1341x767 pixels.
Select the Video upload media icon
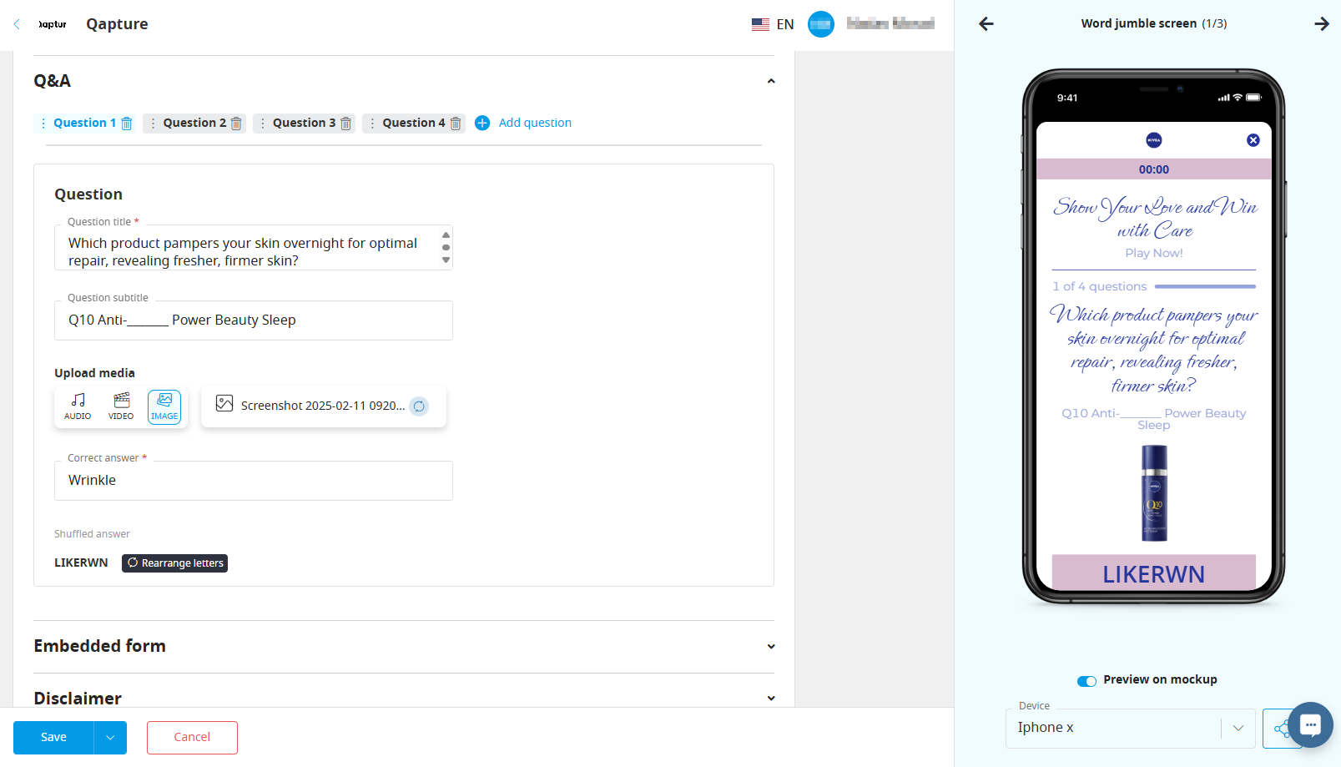(x=121, y=406)
